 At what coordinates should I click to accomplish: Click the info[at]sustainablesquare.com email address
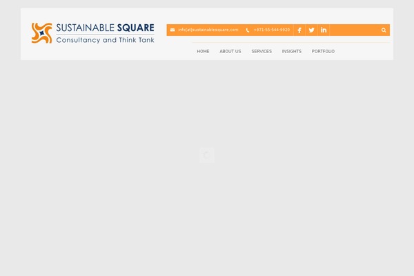(x=208, y=30)
